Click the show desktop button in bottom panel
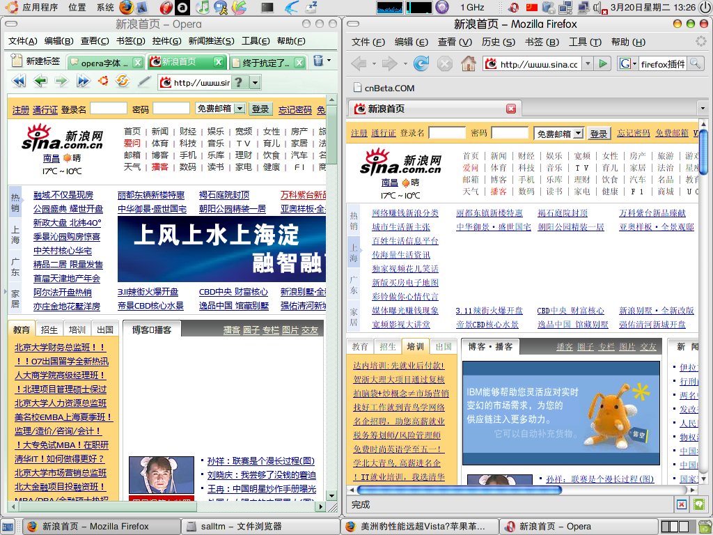The width and height of the screenshot is (713, 535). [8, 527]
